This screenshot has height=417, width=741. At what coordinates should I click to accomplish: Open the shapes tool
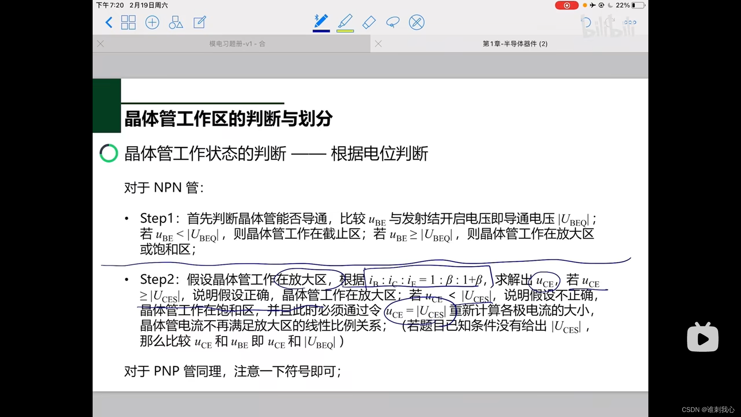(x=176, y=22)
